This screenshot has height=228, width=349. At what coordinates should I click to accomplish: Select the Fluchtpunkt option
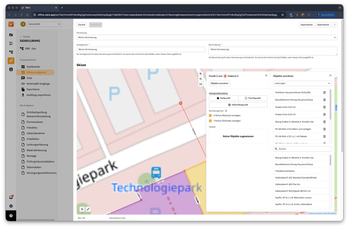click(x=253, y=98)
